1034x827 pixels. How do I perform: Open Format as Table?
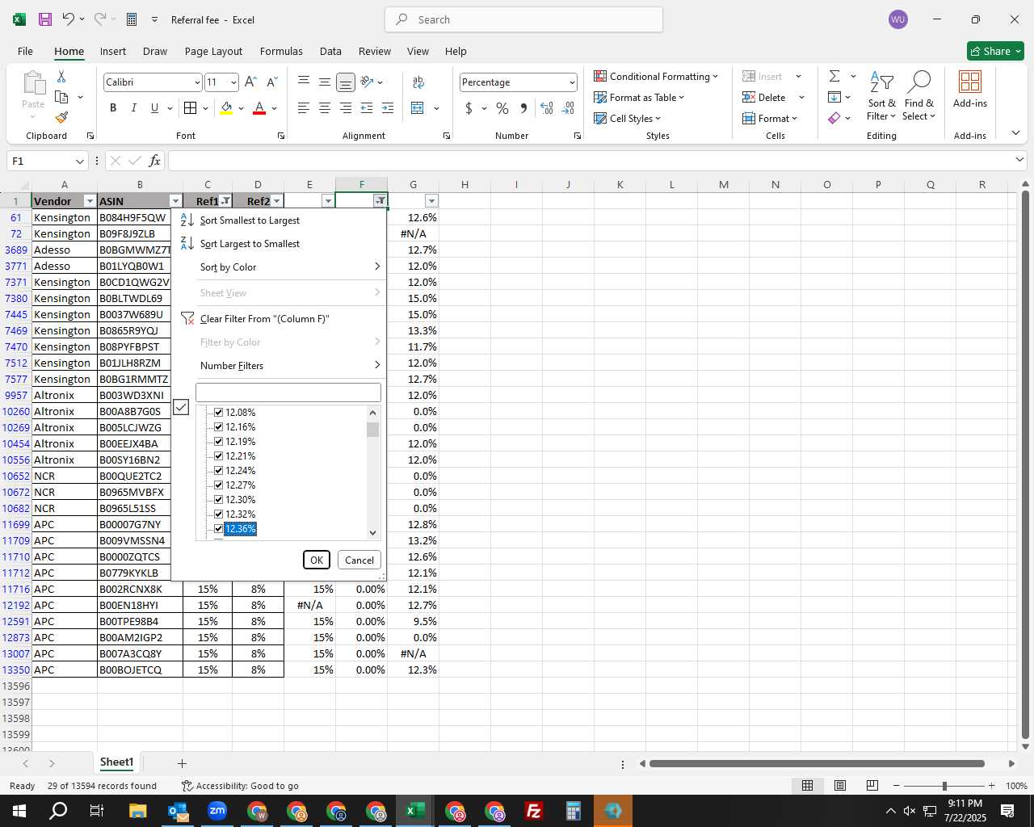(639, 97)
